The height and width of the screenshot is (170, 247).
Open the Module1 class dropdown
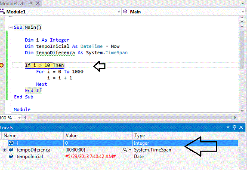119,12
